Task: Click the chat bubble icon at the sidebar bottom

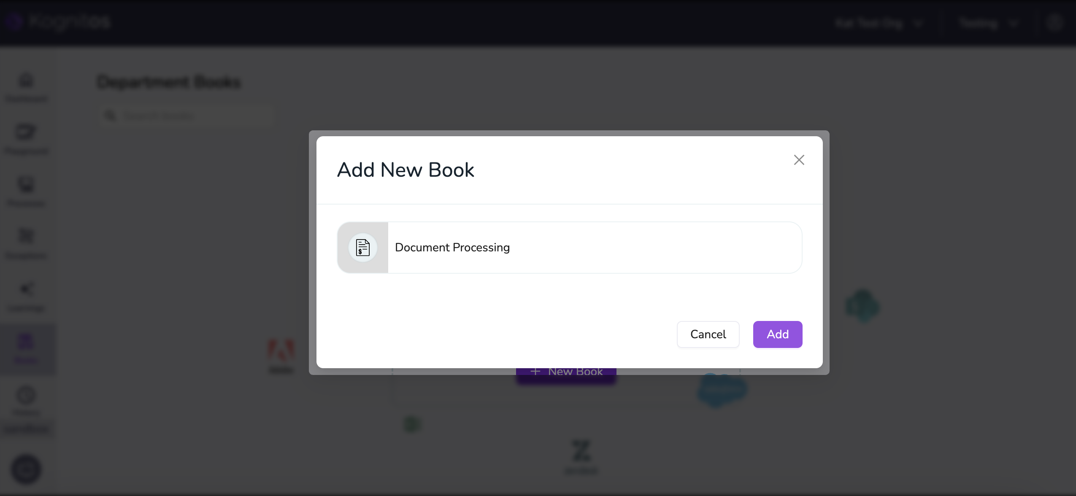Action: click(26, 469)
